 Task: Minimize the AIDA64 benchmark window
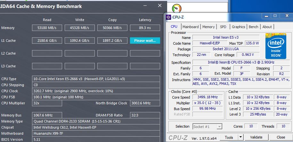click(145, 5)
